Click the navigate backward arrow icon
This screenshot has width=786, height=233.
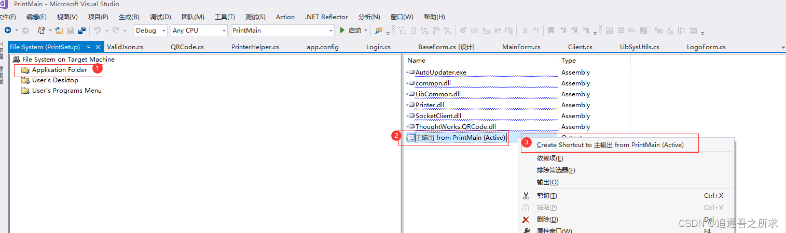point(7,31)
